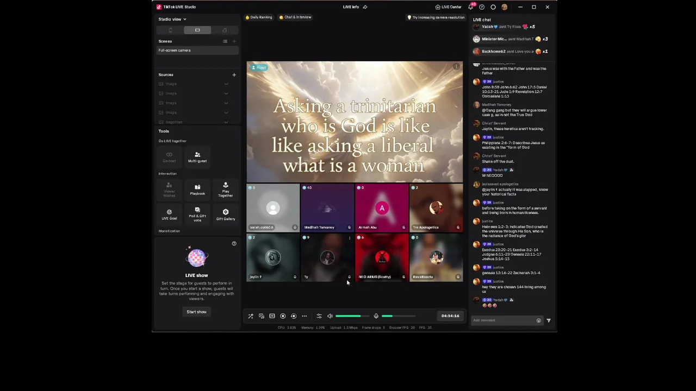Toggle mic for guest NEO ARIUS (Scotty)
696x391 pixels.
(x=403, y=277)
